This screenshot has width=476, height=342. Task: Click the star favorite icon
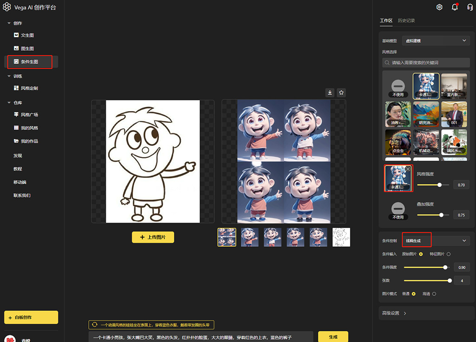[341, 92]
